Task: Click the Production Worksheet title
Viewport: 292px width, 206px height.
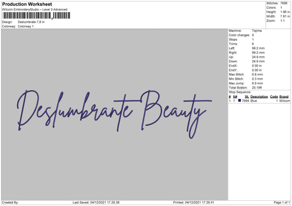Action: click(27, 4)
